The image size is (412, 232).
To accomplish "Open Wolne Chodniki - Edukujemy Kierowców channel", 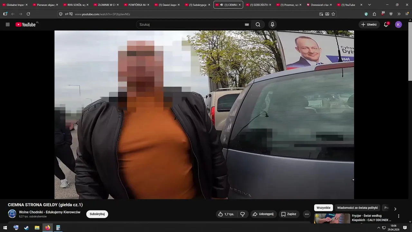I will pos(50,212).
